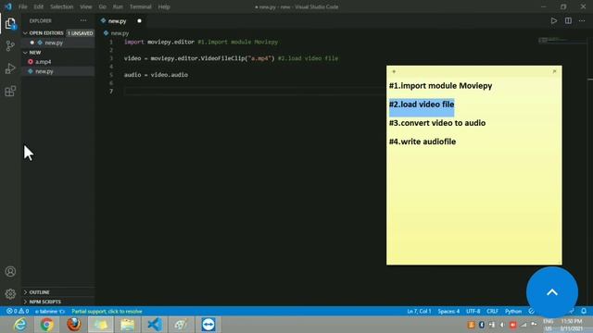Open the Explorer view in activity bar
This screenshot has height=333, width=593.
[10, 24]
